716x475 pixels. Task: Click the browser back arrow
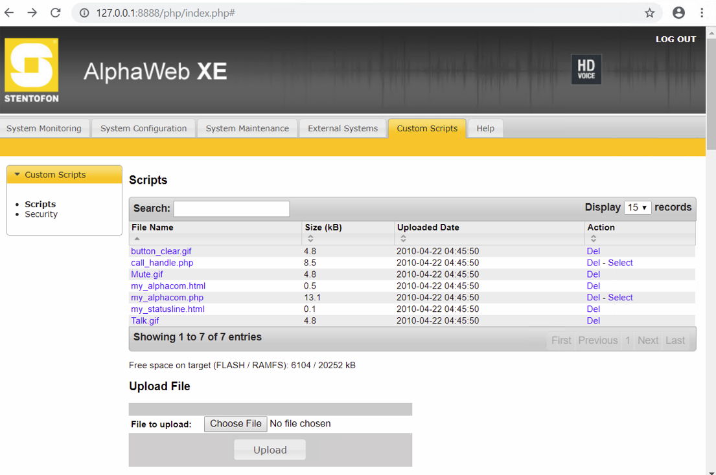(9, 13)
